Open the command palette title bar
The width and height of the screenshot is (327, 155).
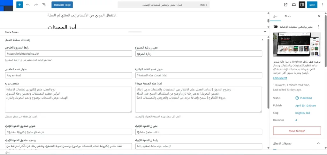pos(163,4)
